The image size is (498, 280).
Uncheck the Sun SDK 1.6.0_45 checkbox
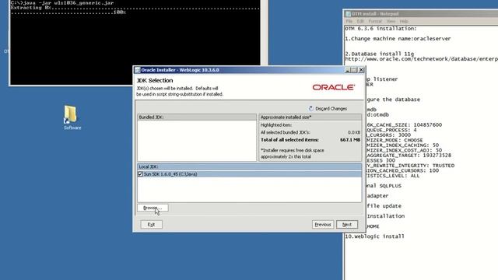click(x=140, y=174)
